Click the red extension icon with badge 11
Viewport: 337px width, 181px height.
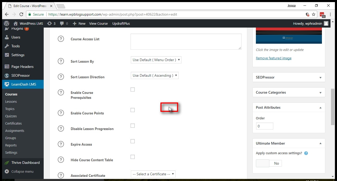point(322,15)
